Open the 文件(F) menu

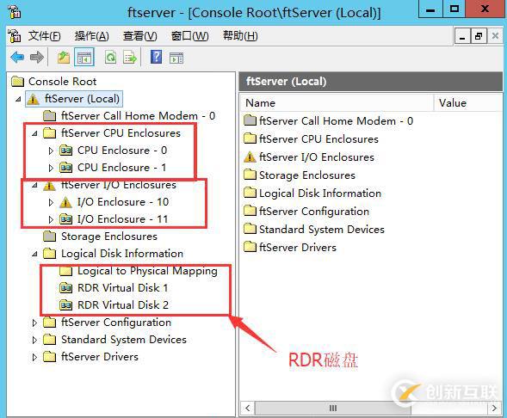(44, 36)
